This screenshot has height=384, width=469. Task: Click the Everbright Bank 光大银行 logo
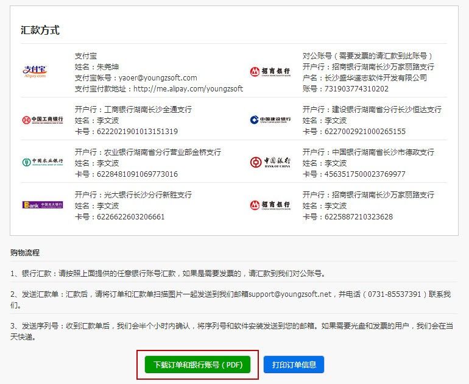[43, 205]
